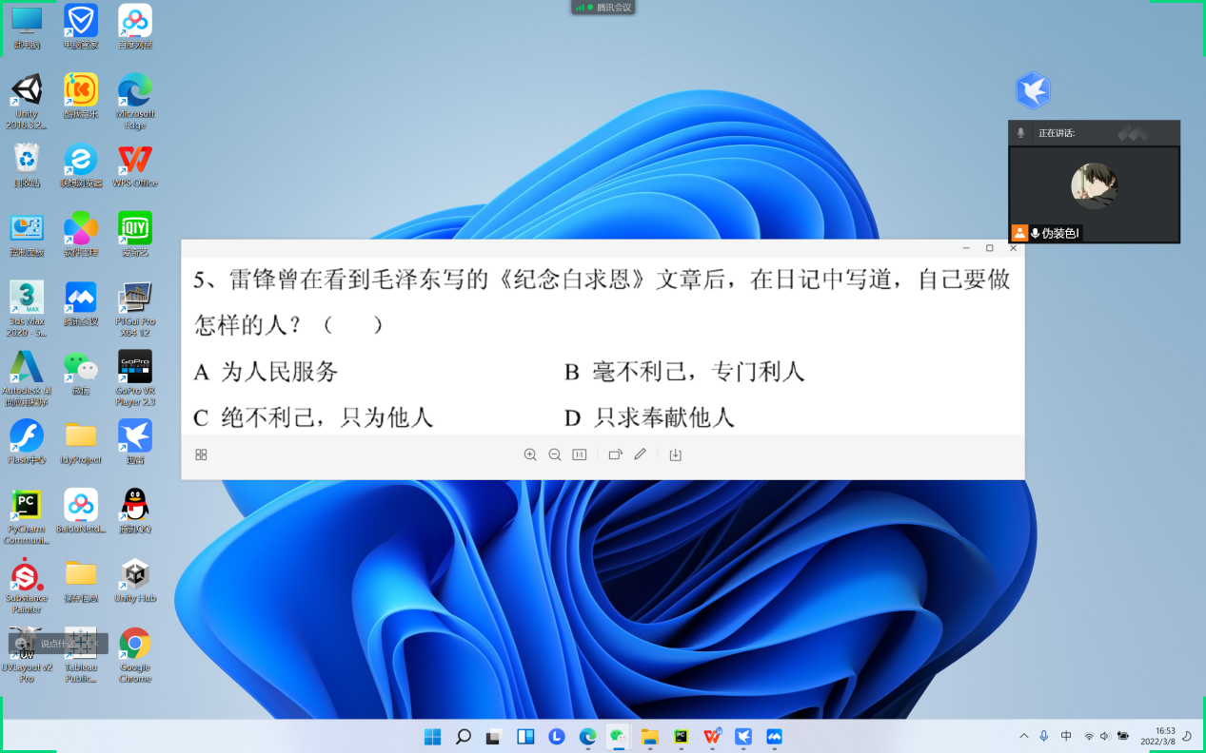The image size is (1206, 753).
Task: Open thumbnail grid view in viewer
Action: tap(201, 454)
